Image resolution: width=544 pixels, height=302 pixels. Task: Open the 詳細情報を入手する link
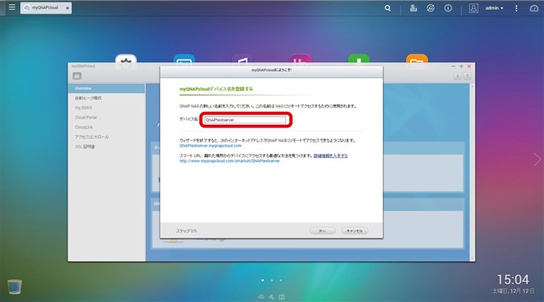click(x=330, y=155)
